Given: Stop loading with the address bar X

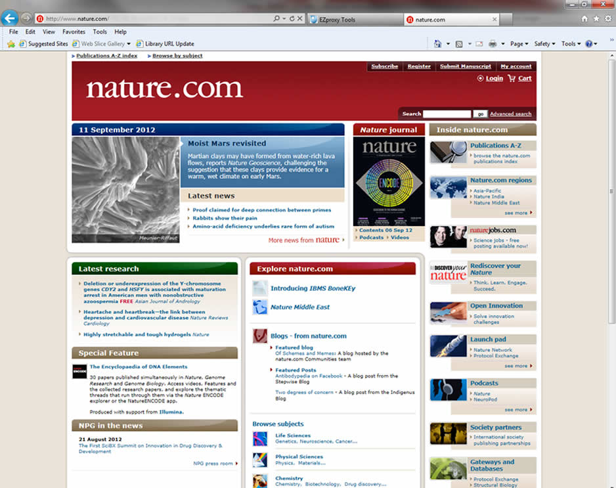Looking at the screenshot, I should pyautogui.click(x=299, y=18).
